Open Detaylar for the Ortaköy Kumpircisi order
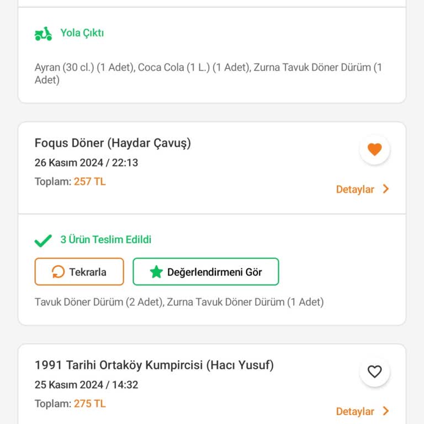 click(x=355, y=411)
